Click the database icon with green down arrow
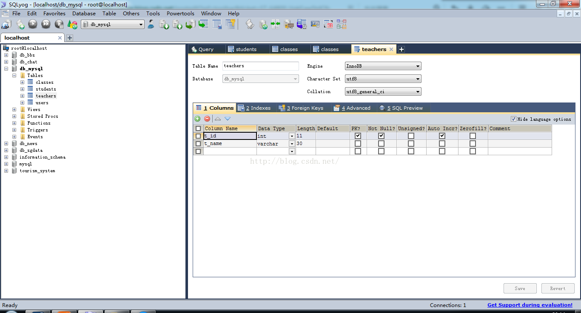Screen dimensions: 581x313 (164, 25)
